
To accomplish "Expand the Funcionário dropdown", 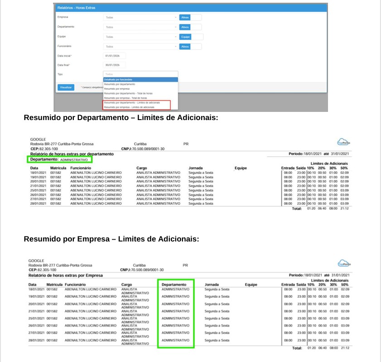I will pos(140,46).
